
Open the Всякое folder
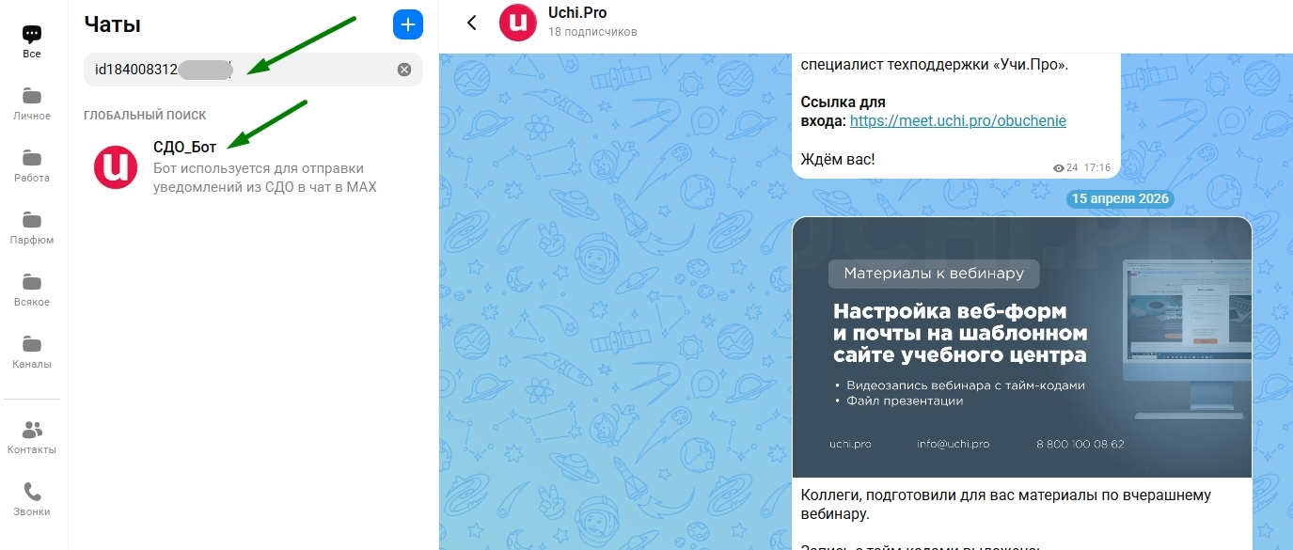click(x=32, y=288)
